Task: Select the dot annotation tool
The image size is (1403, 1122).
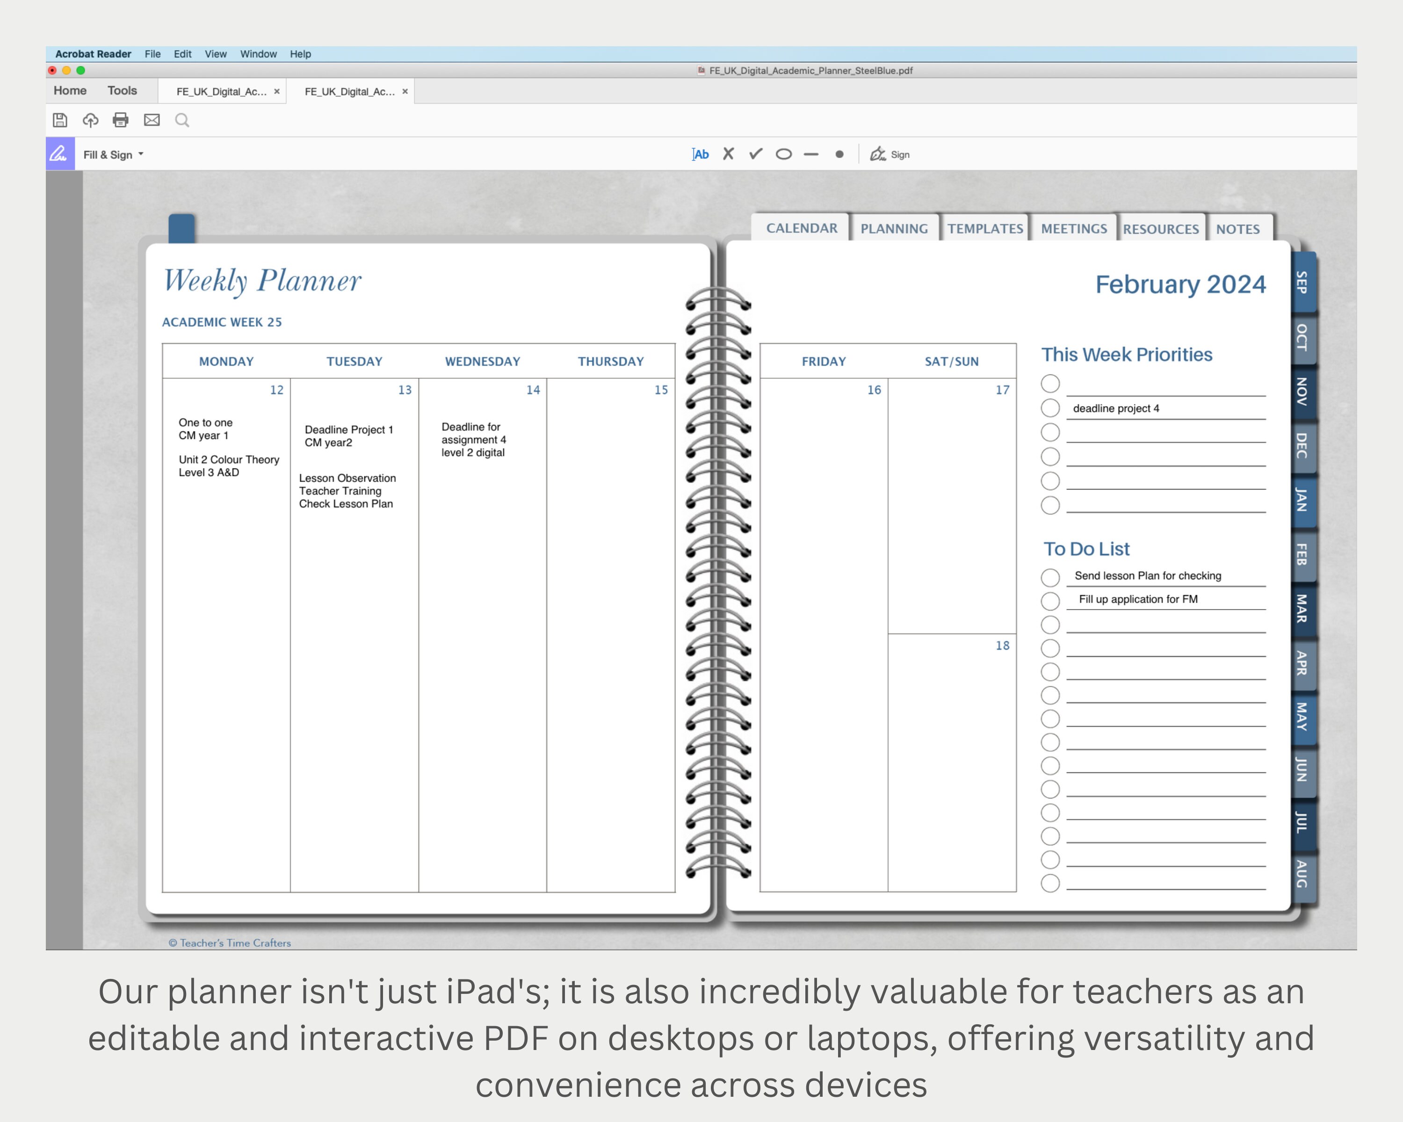Action: [840, 154]
